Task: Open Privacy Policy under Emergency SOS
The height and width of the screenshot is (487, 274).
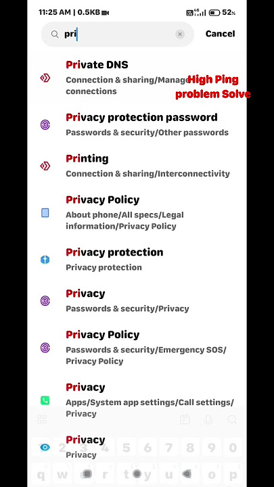Action: [137, 348]
